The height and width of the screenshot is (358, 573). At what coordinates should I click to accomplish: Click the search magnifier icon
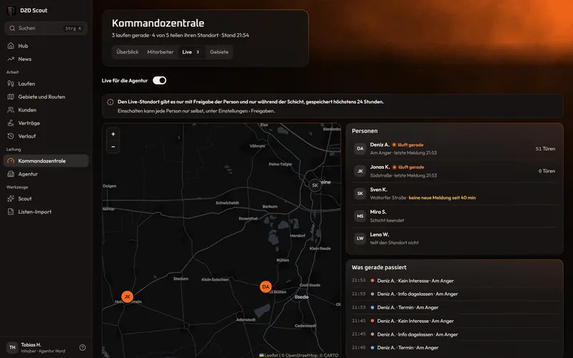(x=12, y=28)
